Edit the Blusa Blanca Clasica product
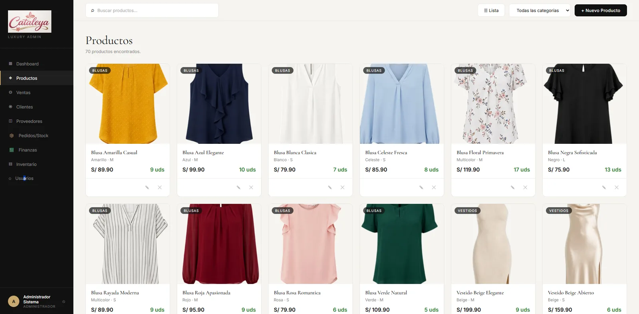Screen dimensions: 639x314 click(330, 187)
